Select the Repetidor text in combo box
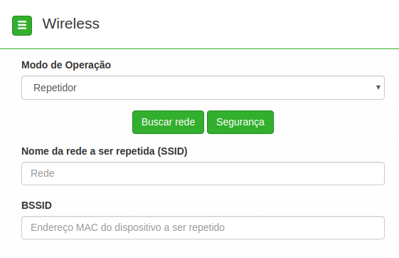Viewport: 399px width, 258px height. click(55, 88)
